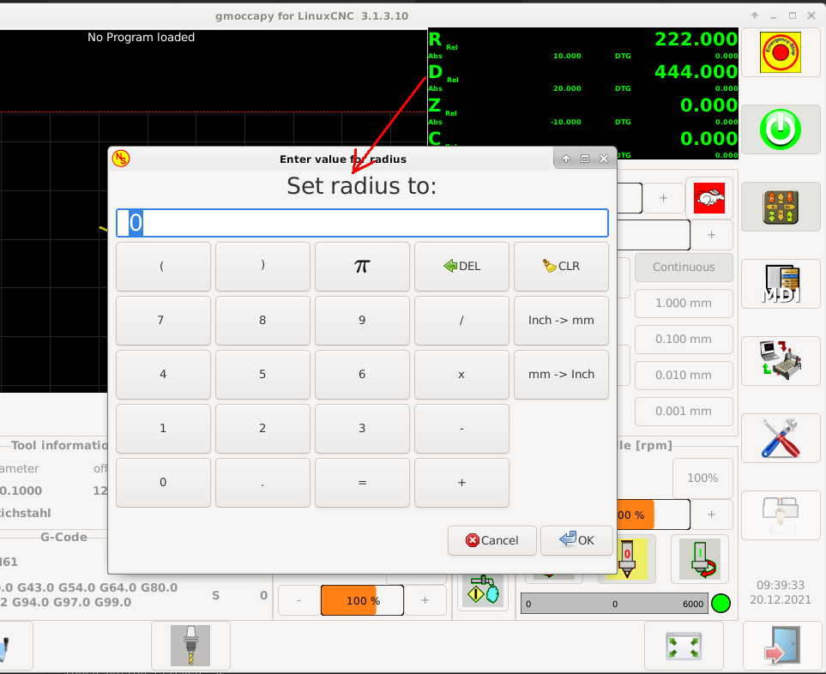Click the radius value input field
Image resolution: width=826 pixels, height=674 pixels.
(x=362, y=223)
